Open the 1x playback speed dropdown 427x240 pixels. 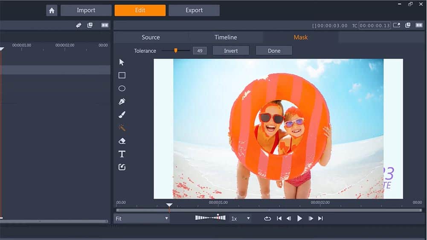pyautogui.click(x=241, y=219)
